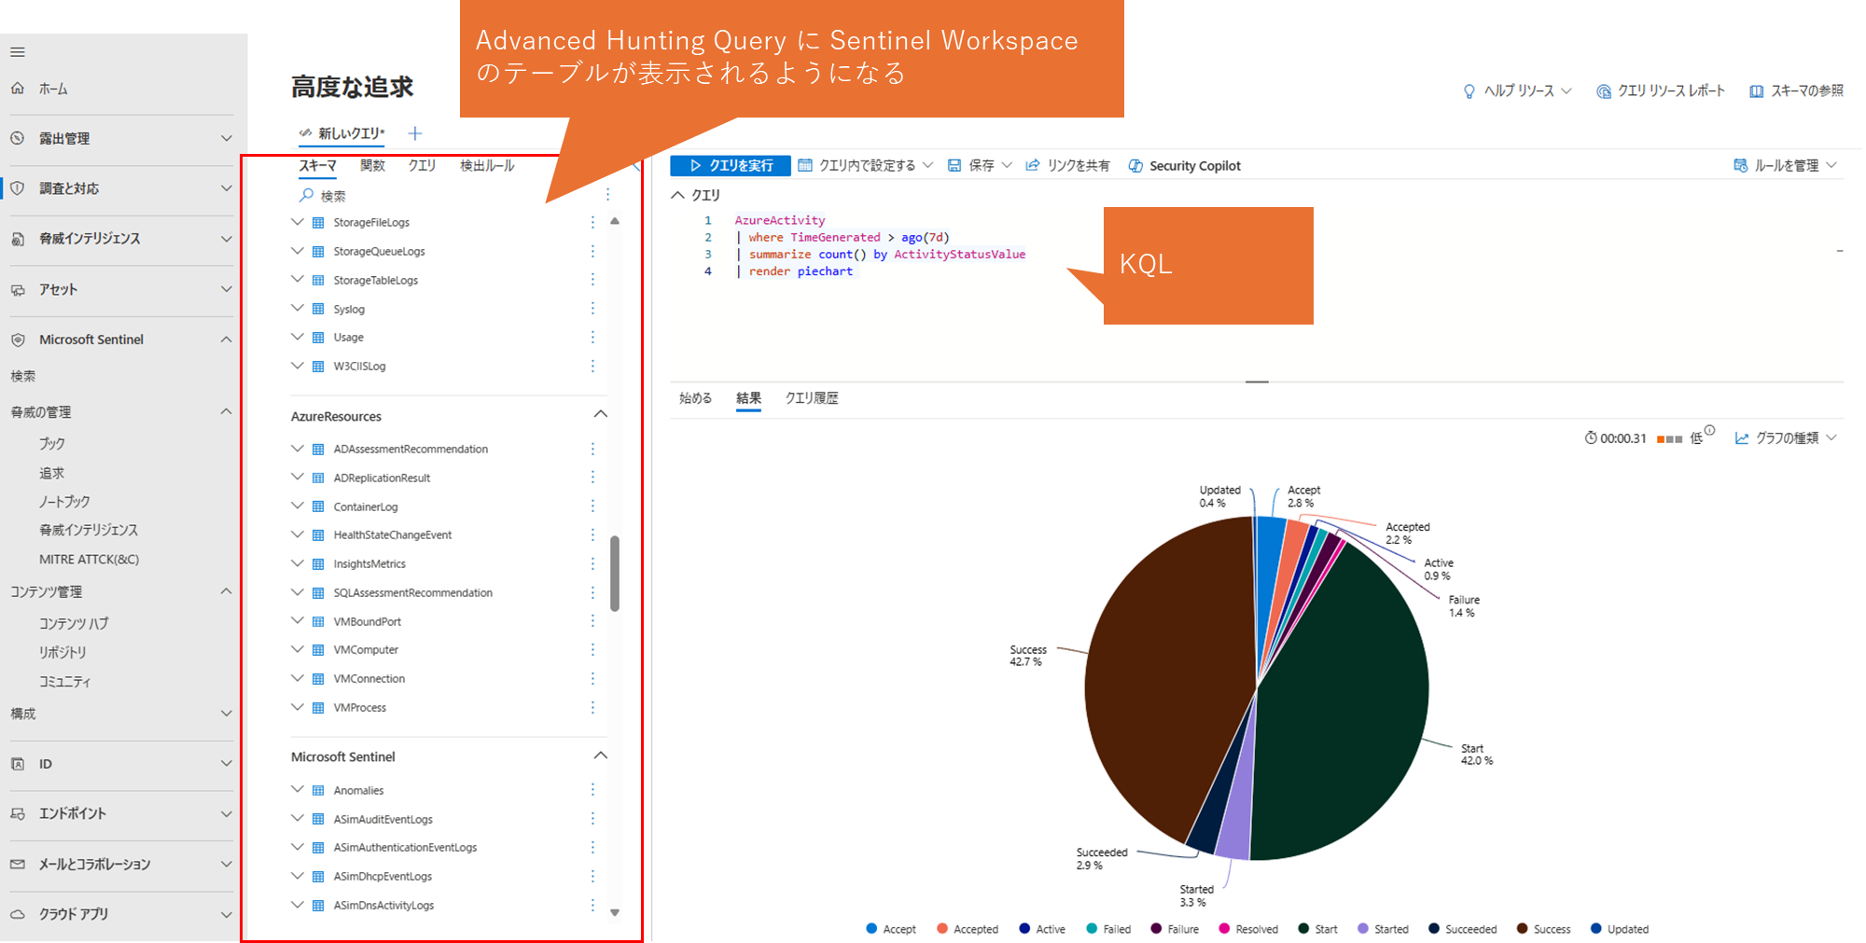Image resolution: width=1866 pixels, height=943 pixels.
Task: Open more options for StorageFileLogs table
Action: [592, 222]
